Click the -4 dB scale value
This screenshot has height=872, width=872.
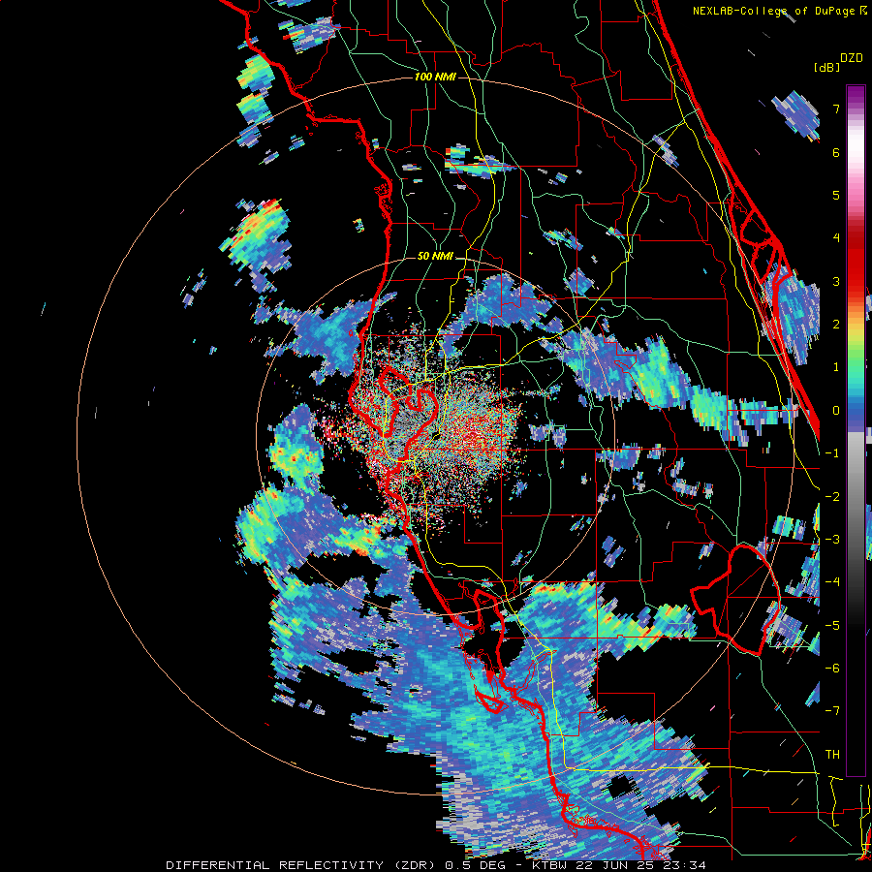(x=832, y=582)
